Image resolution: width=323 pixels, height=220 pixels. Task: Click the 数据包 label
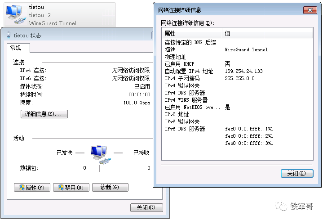click(29, 168)
